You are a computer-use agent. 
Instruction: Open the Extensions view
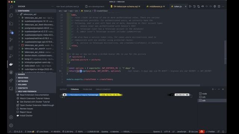(x=11, y=48)
